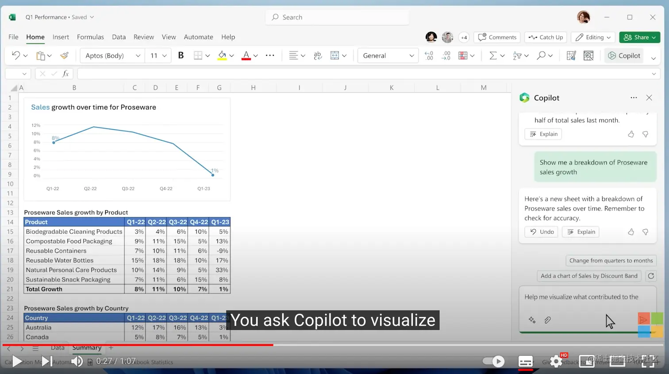Expand the Undo history dropdown arrow

[26, 56]
